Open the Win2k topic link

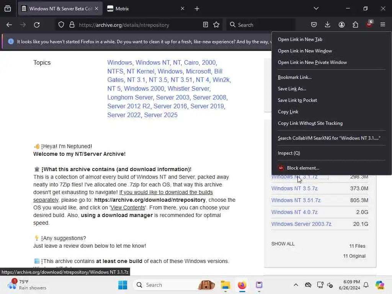[221, 80]
